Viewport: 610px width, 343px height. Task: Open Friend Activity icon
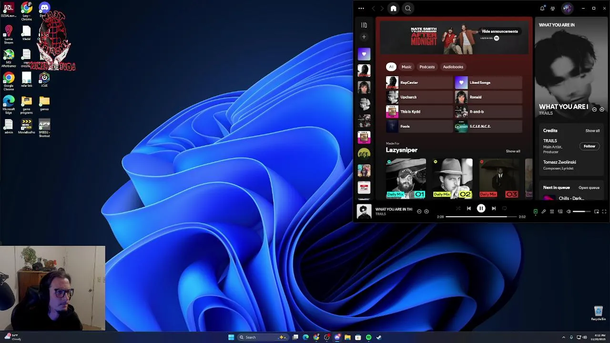coord(553,8)
